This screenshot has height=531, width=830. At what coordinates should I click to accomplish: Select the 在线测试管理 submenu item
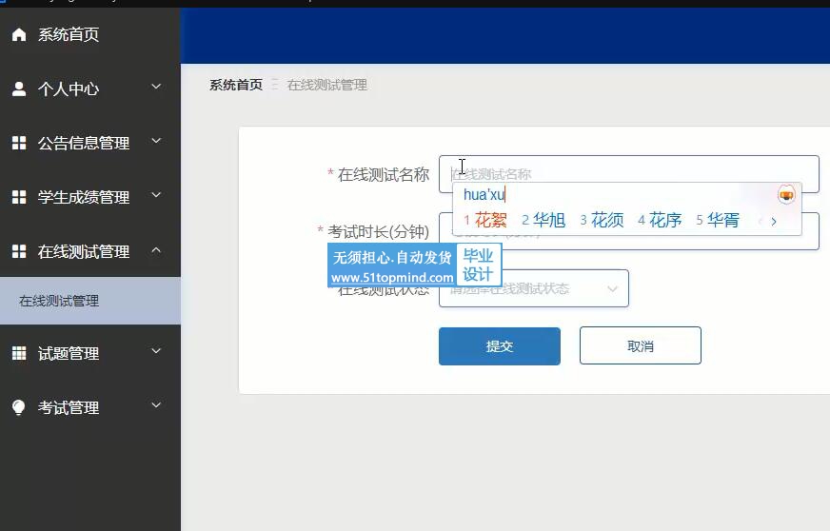59,301
